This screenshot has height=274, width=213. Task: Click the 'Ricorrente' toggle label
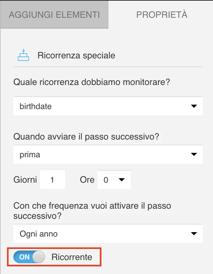(x=72, y=257)
